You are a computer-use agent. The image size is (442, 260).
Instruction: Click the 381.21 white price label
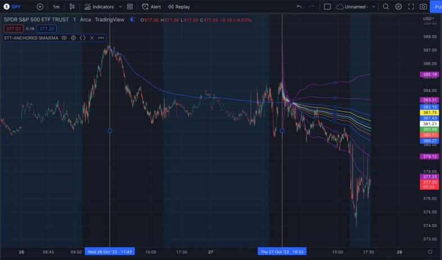pos(430,124)
